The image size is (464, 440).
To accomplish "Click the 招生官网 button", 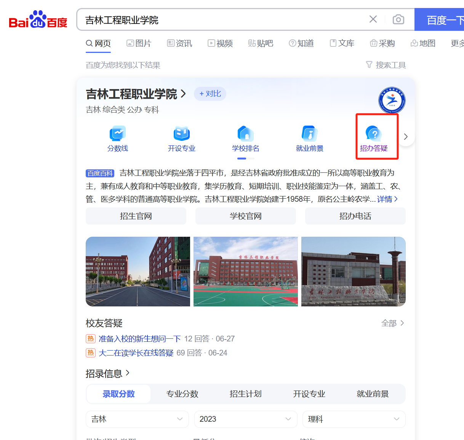I will coord(136,216).
